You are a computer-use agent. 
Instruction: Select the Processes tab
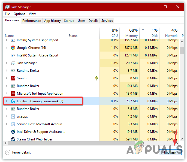pyautogui.click(x=12, y=20)
